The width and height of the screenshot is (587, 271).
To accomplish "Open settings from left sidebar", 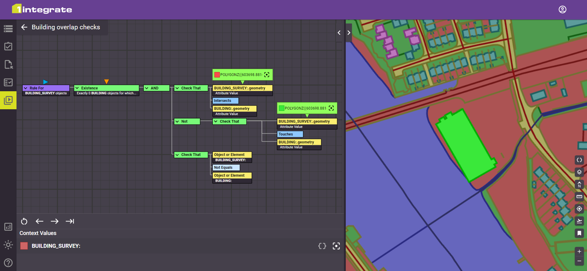I will (x=8, y=245).
